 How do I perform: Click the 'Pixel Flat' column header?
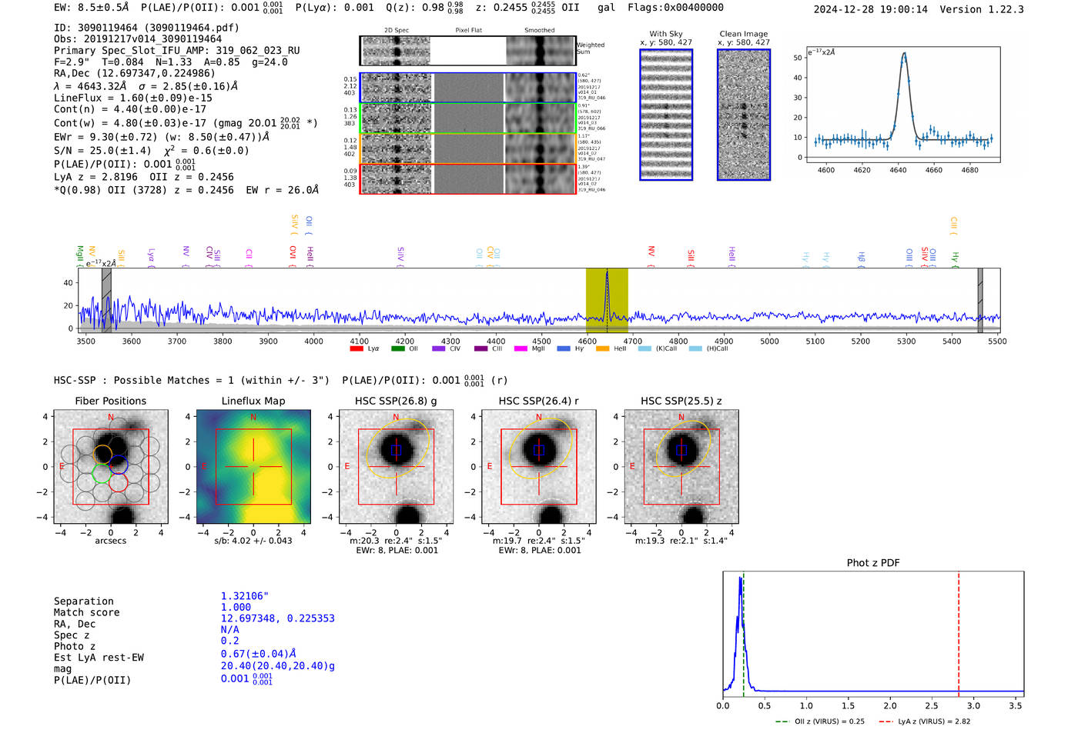(469, 30)
